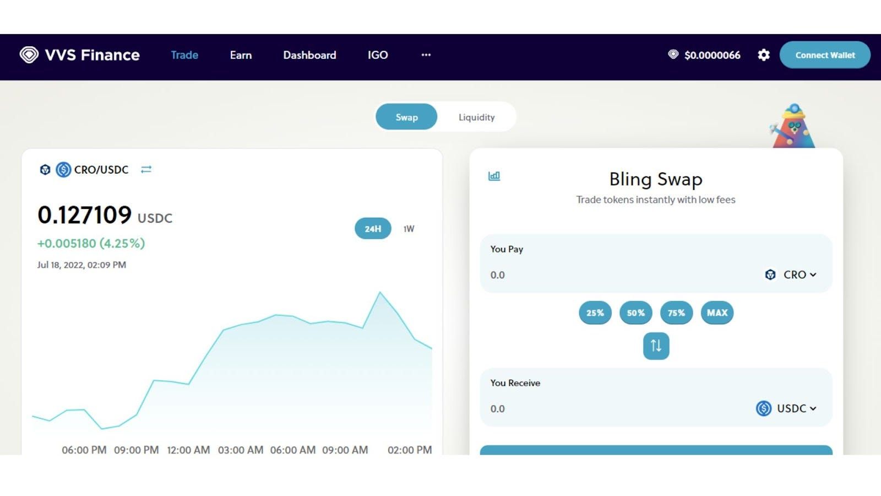
Task: Swap the CRO/USDC pair direction arrows
Action: coord(146,169)
